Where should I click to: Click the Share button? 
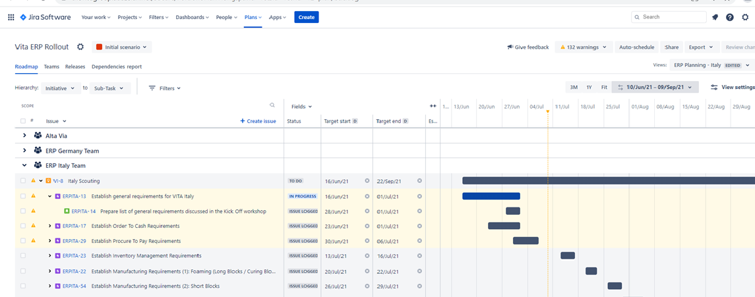pyautogui.click(x=672, y=47)
